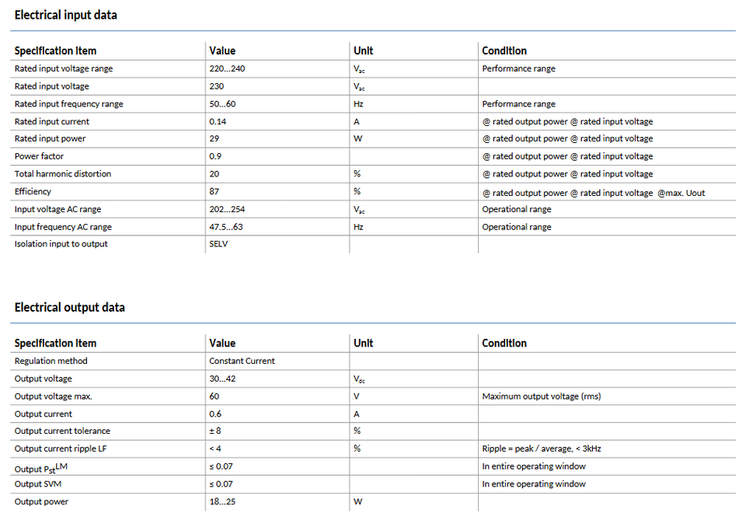Click the 202...254 input voltage AC value

point(227,209)
